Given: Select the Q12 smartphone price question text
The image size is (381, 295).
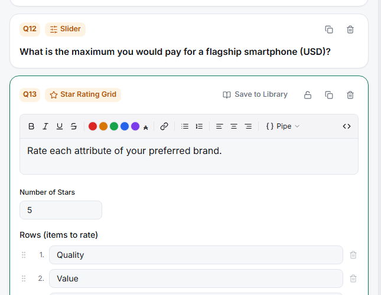Looking at the screenshot, I should click(x=175, y=52).
